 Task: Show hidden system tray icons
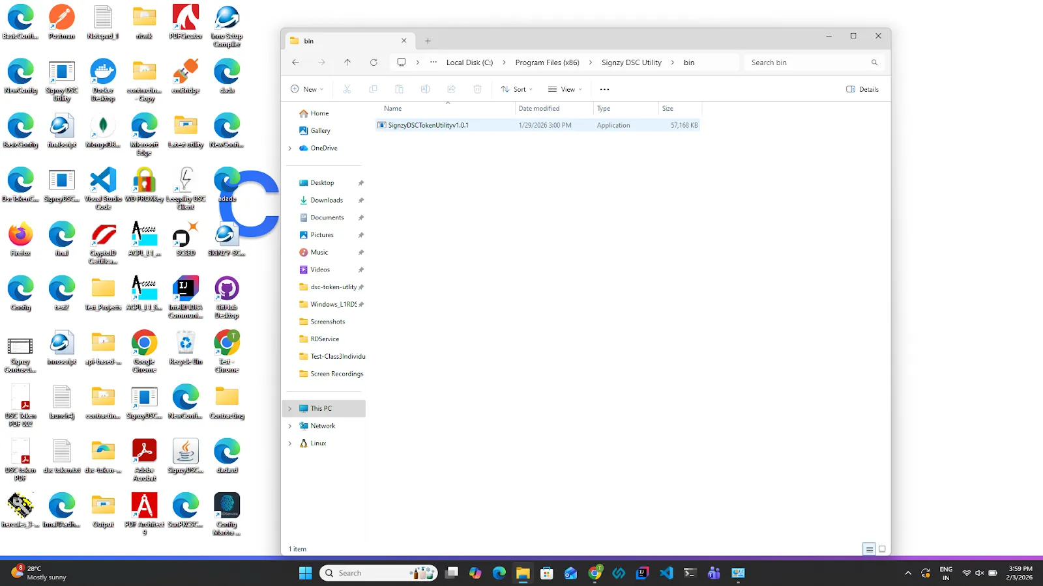(x=908, y=573)
